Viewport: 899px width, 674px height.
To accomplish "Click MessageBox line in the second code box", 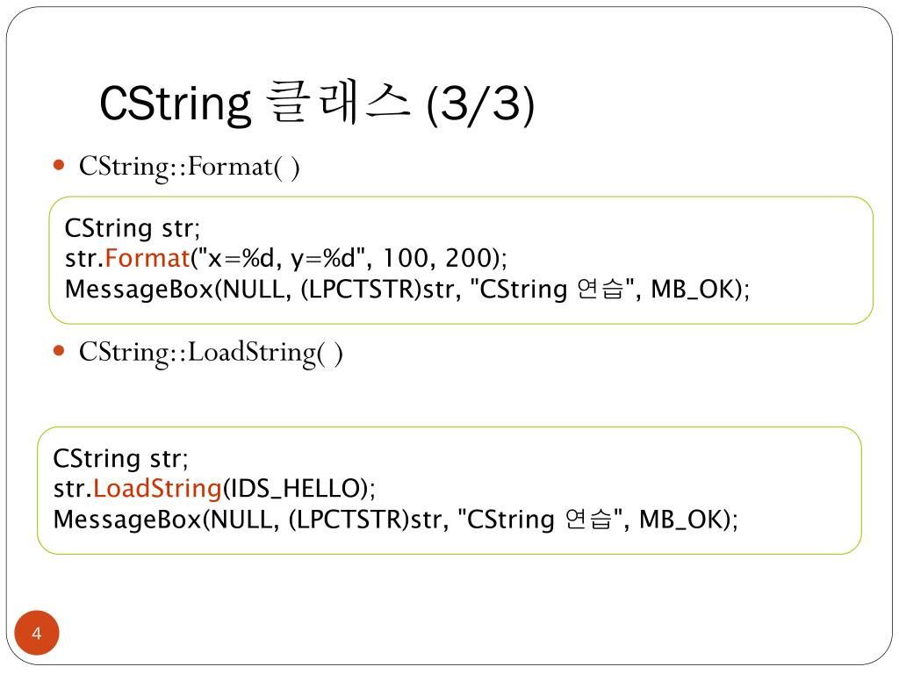I will point(396,520).
